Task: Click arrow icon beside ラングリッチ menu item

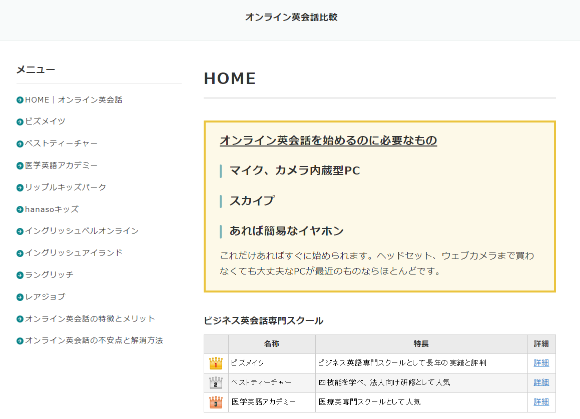Action: (20, 275)
